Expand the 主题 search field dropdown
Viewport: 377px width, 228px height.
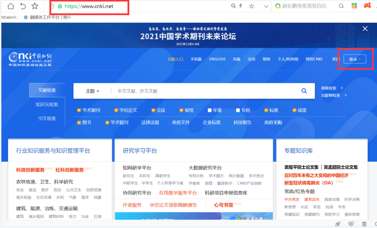tap(93, 91)
